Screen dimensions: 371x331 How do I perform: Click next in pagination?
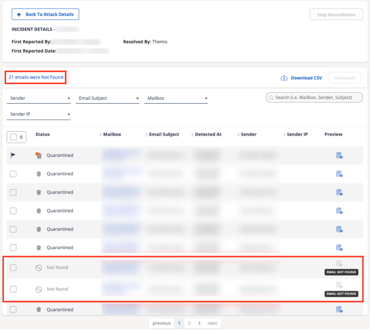pyautogui.click(x=212, y=323)
